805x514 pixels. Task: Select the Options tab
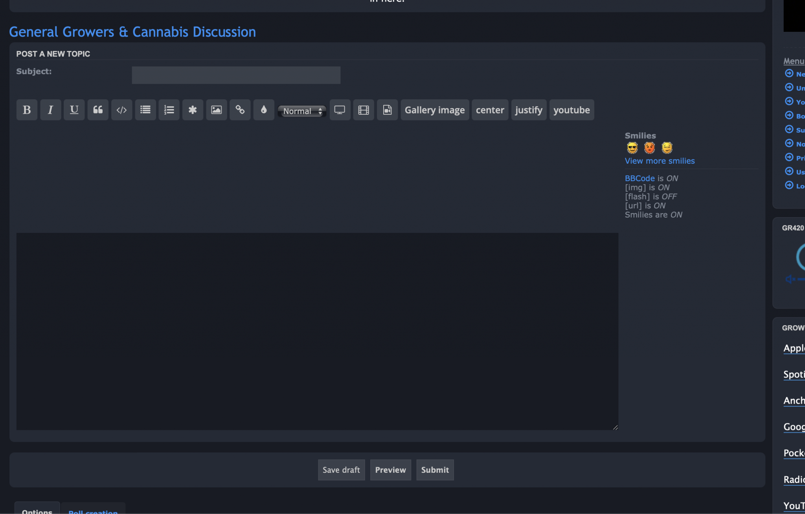coord(37,510)
